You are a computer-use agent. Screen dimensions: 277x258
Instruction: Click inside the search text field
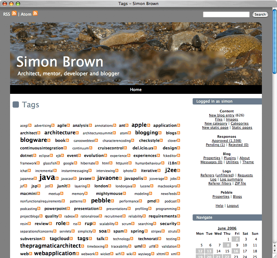(226, 14)
